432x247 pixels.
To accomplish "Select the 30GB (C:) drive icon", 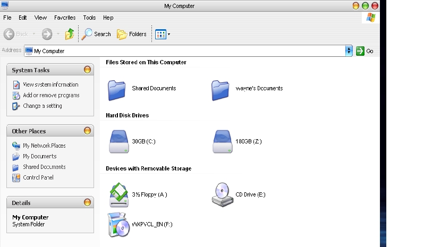I will [118, 142].
